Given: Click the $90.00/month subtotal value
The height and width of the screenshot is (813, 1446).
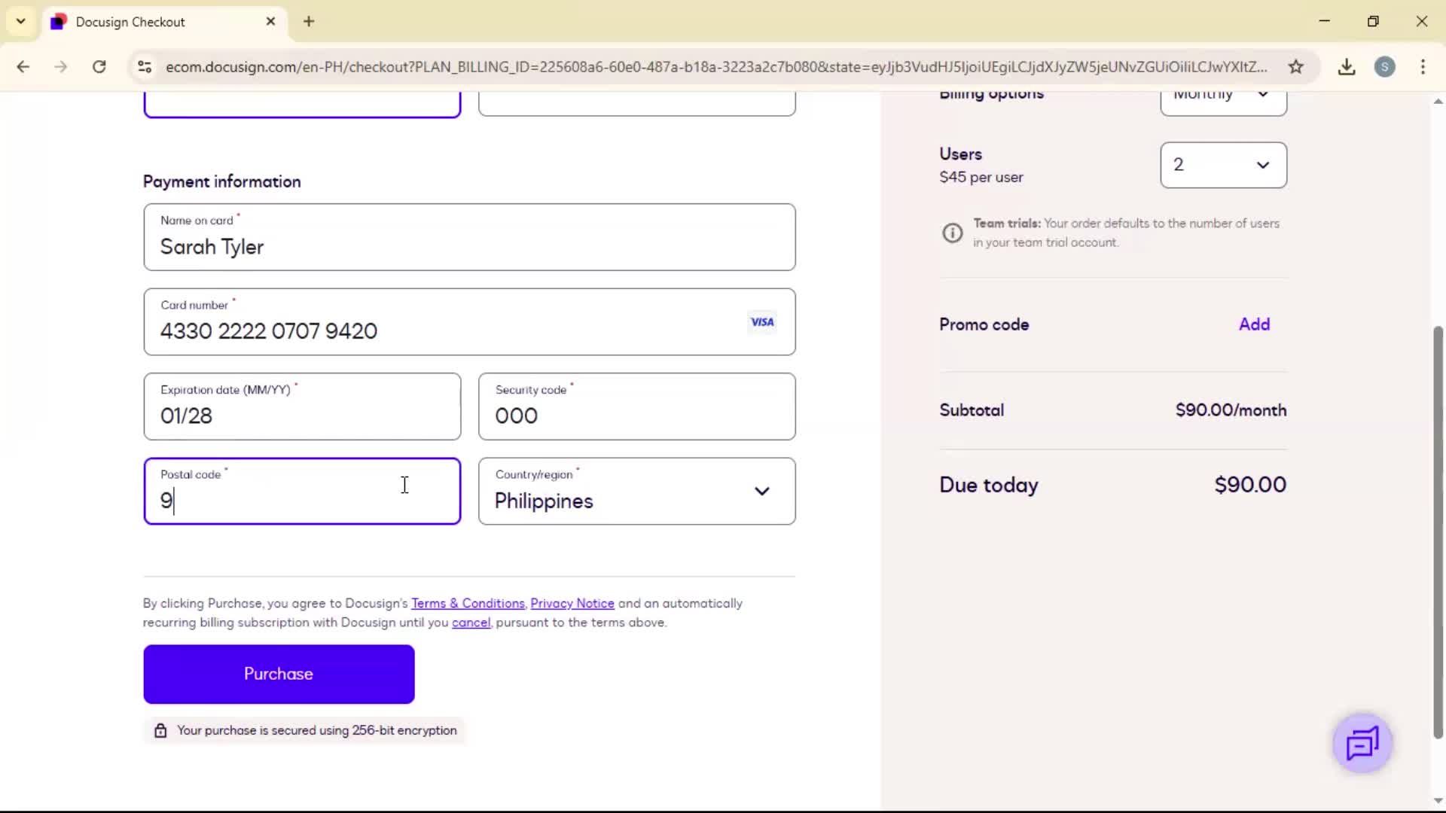Looking at the screenshot, I should coord(1231,410).
